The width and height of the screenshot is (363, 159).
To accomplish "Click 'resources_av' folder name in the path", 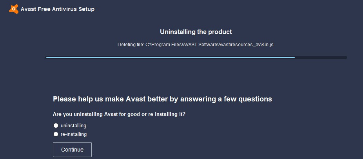I will [246, 45].
